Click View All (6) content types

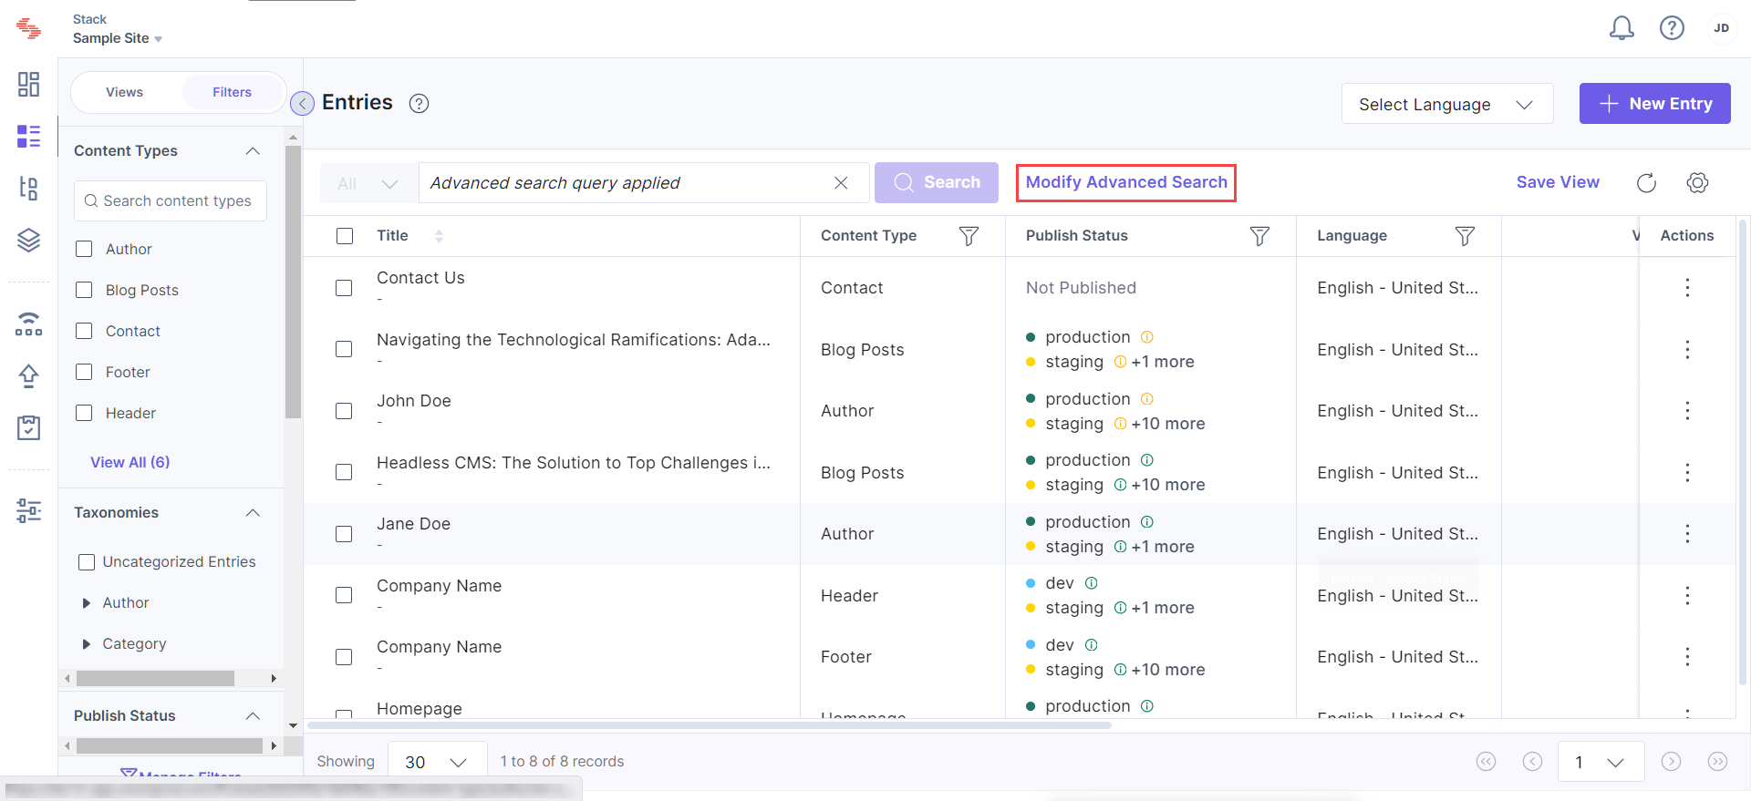[x=130, y=463]
